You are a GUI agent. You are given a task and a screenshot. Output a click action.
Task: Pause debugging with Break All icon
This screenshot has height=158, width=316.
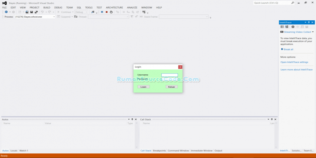click(102, 12)
